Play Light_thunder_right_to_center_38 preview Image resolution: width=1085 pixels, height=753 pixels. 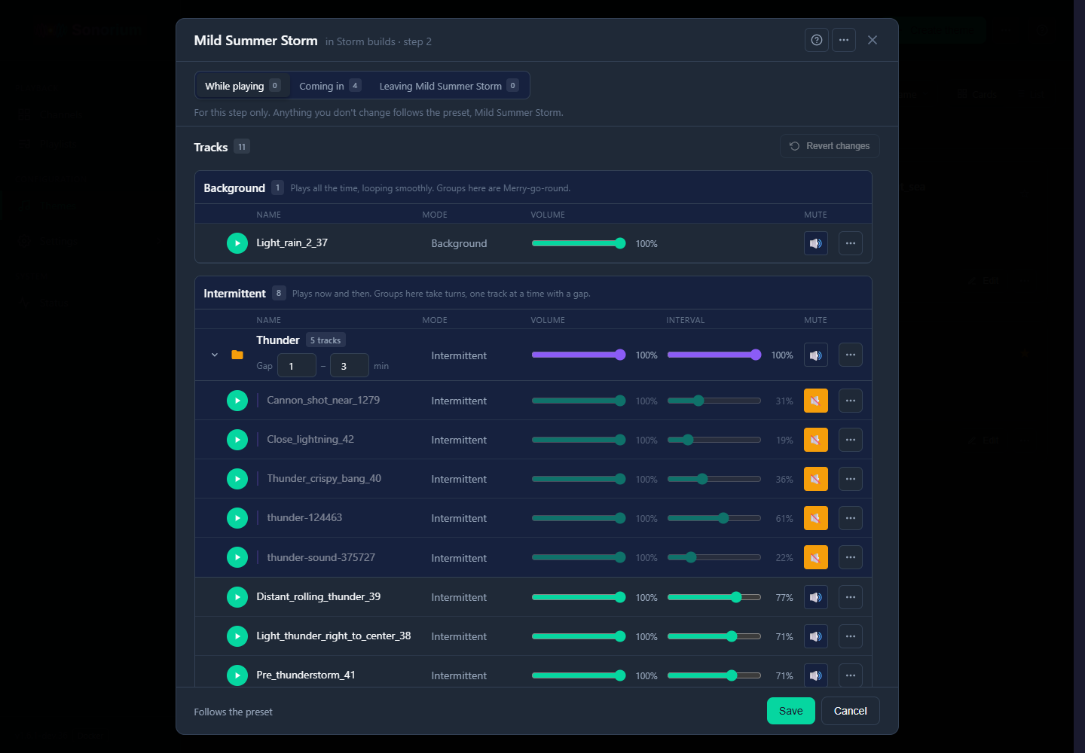237,636
